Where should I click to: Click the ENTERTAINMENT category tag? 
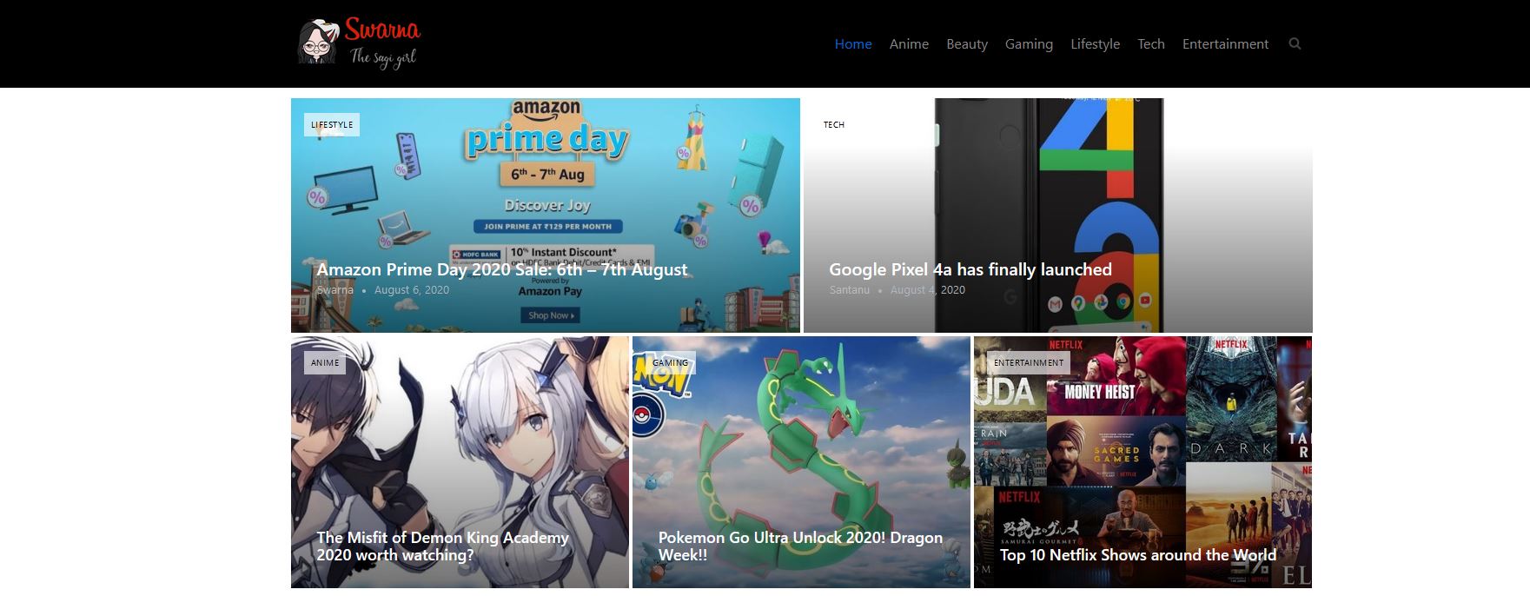pyautogui.click(x=1029, y=362)
